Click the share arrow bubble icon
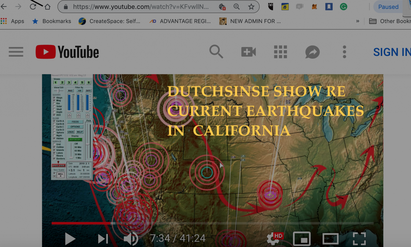Screen dimensions: 411x247 click(312, 52)
